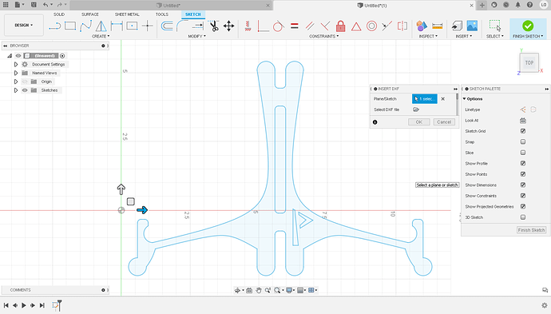Screen dimensions: 551x314
Task: Expand the Sketches node
Action: [16, 90]
